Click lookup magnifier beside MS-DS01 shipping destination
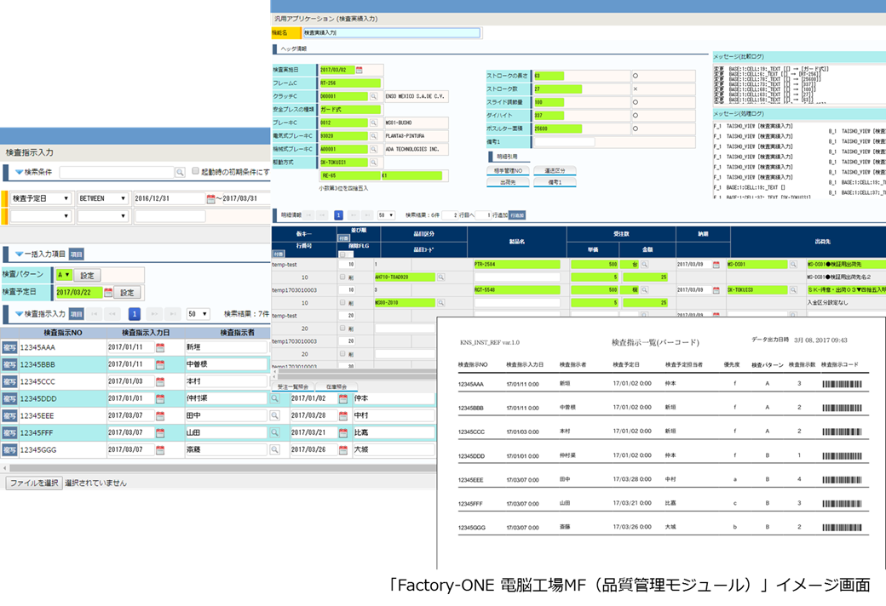The width and height of the screenshot is (886, 606). (793, 265)
